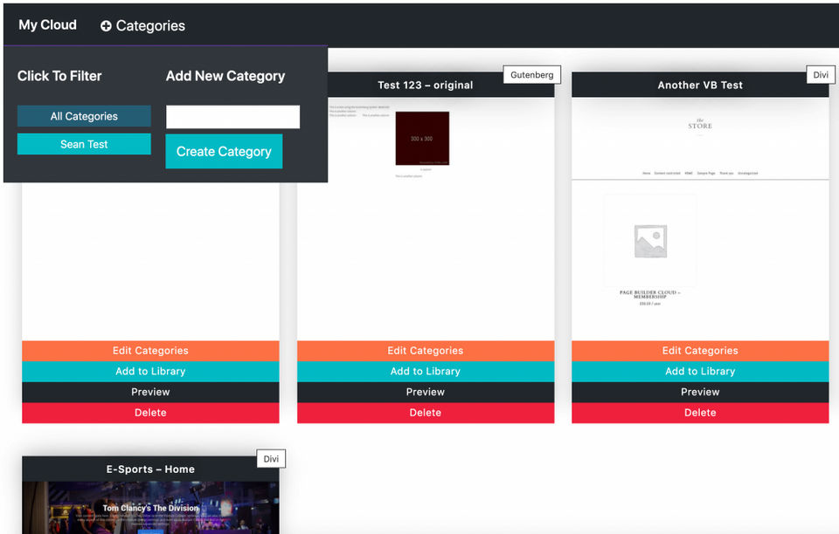
Task: Focus the Add New Category text field
Action: 232,117
